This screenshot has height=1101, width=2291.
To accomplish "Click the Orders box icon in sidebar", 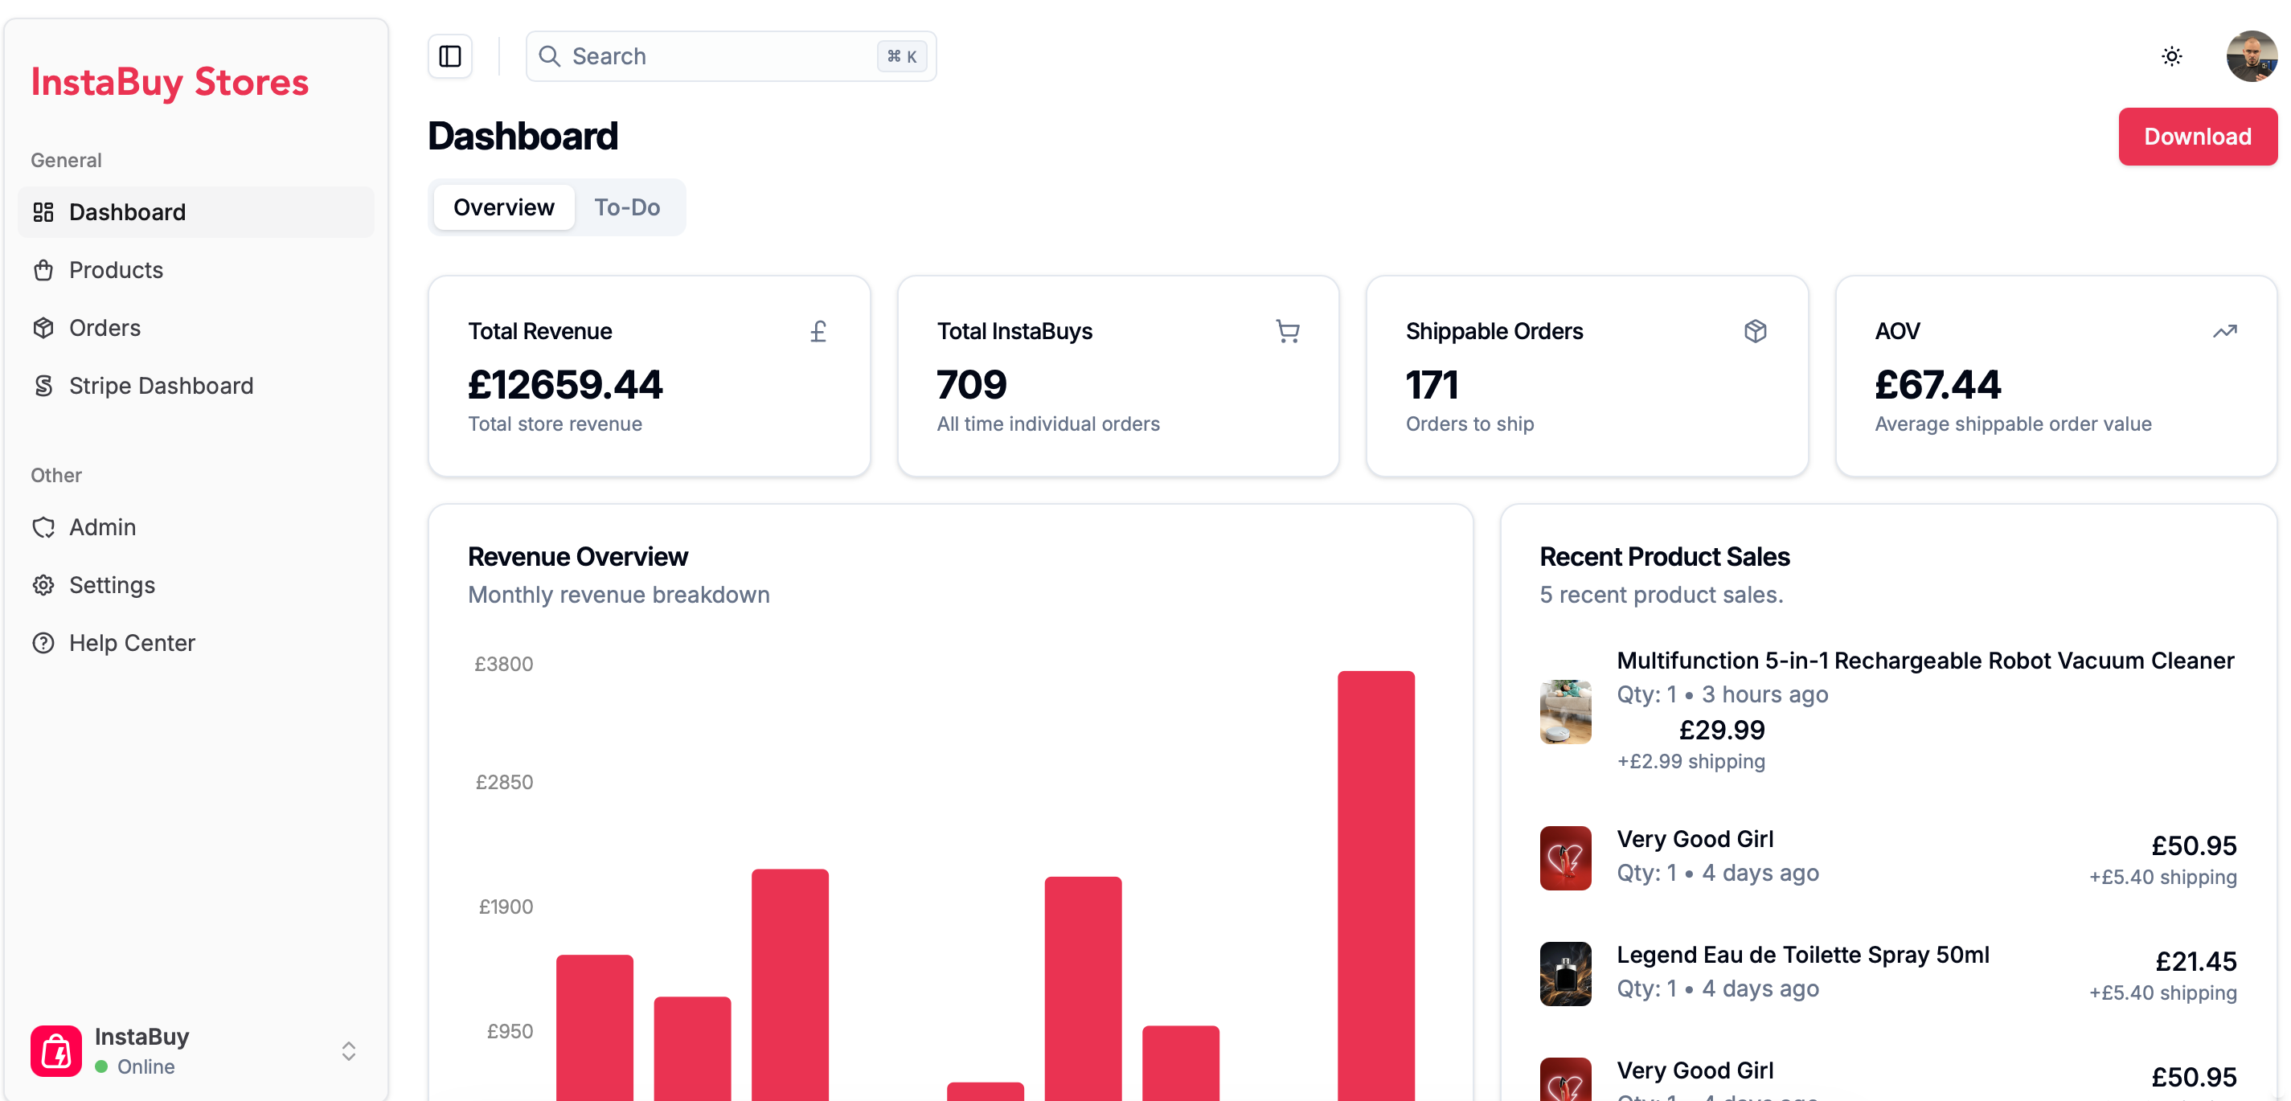I will pos(43,328).
